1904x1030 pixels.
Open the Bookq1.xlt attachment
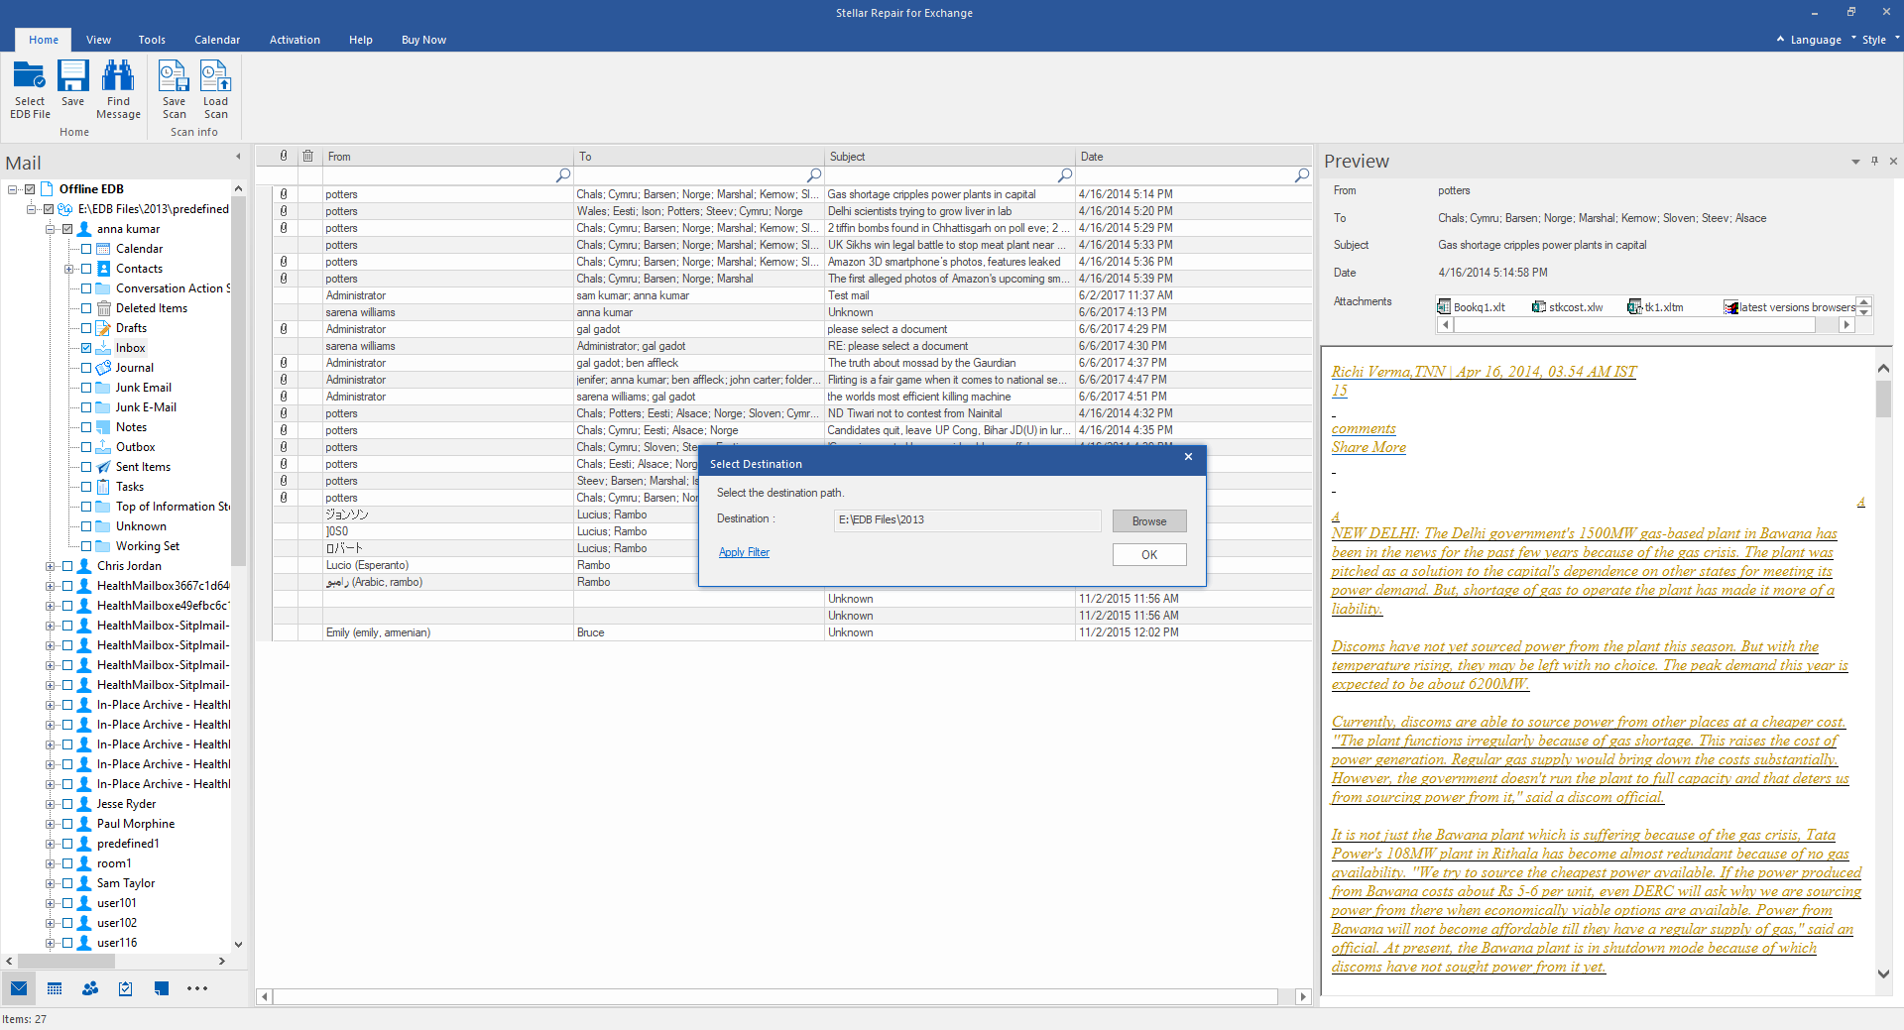1472,307
